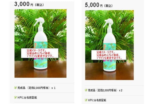Click the check icon for right HPにお名前記載

tap(86, 100)
